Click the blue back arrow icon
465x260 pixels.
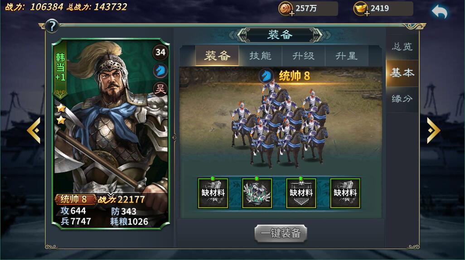(x=439, y=12)
